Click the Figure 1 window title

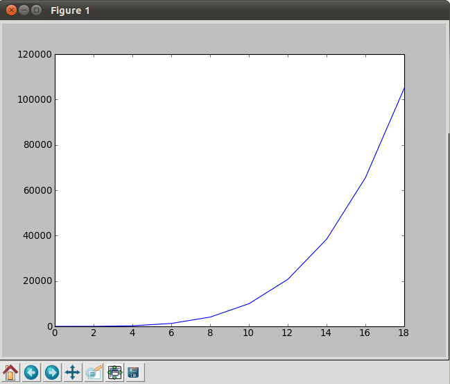70,10
